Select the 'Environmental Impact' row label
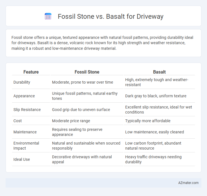This screenshot has height=196, width=207. point(26,146)
